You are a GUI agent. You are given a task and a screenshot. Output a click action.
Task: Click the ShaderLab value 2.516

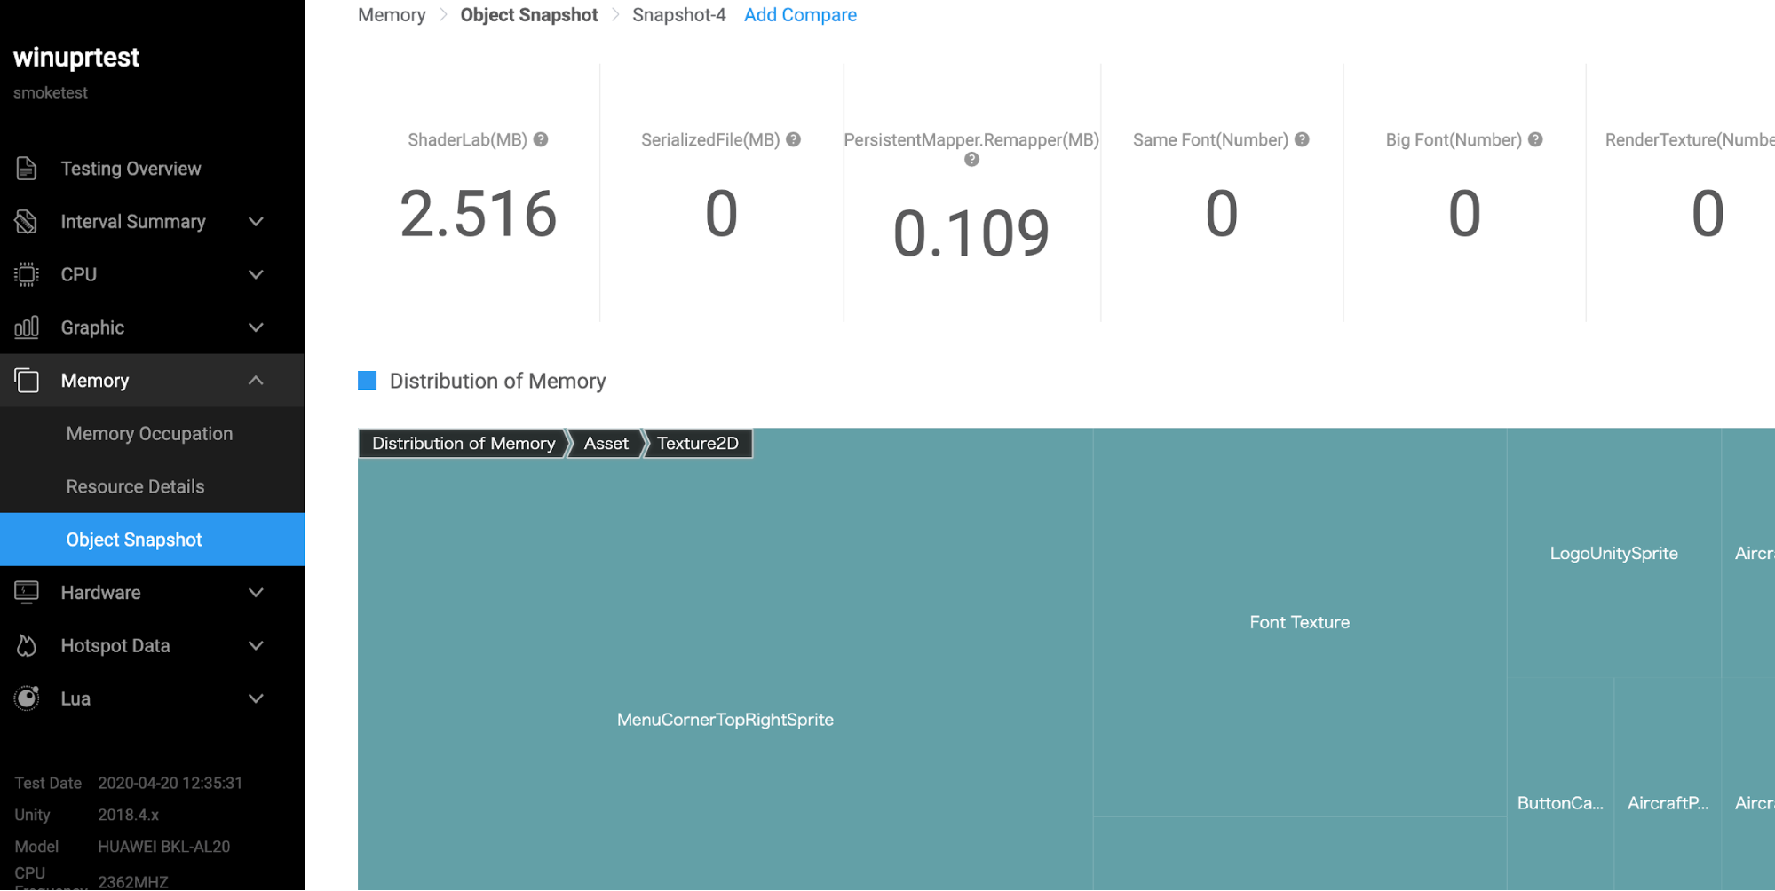pyautogui.click(x=478, y=214)
